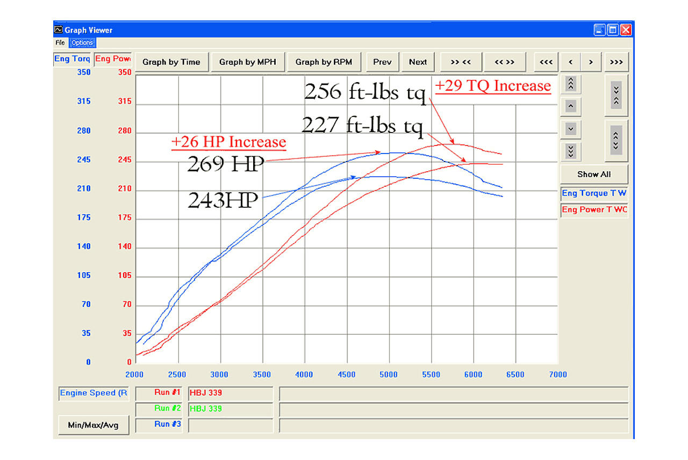Screen dimensions: 688x460
Task: Toggle the Eng Torque T W trace
Action: pos(594,193)
